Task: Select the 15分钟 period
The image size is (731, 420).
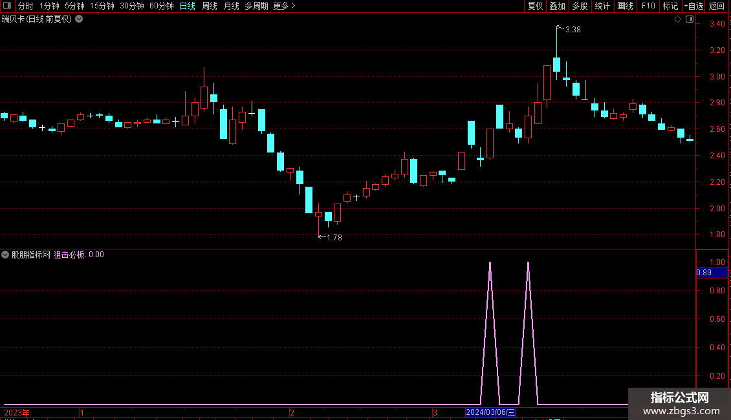Action: click(x=102, y=6)
